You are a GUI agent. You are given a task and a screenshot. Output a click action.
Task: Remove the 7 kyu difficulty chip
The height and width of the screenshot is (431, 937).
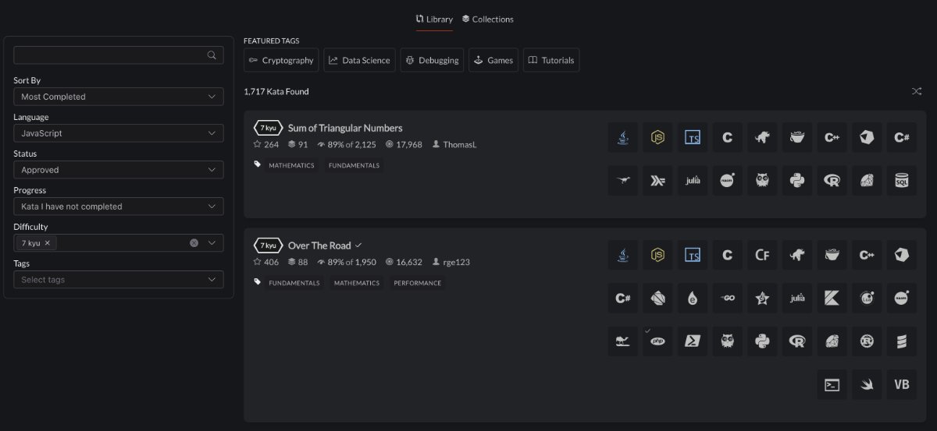[x=47, y=243]
